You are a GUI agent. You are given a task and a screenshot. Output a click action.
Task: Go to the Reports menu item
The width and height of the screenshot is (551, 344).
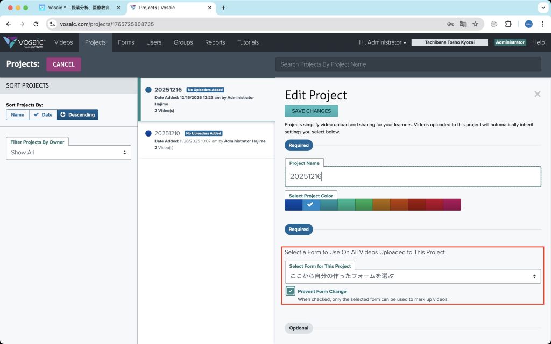(x=215, y=42)
